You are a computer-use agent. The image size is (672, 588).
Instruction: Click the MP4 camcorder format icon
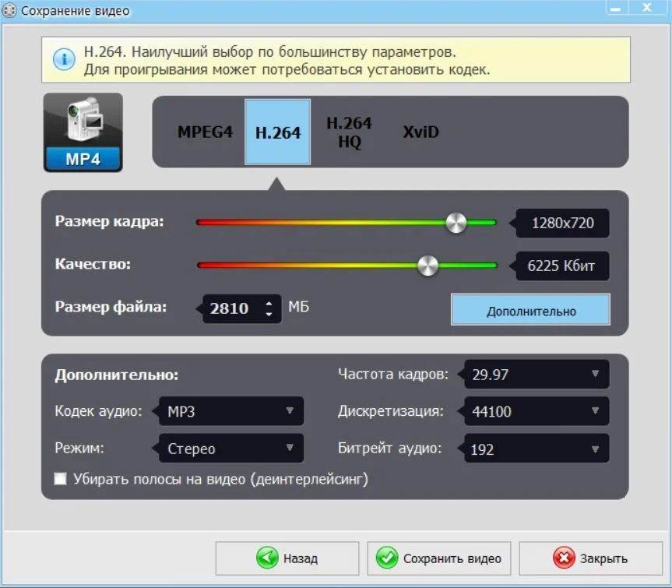point(83,132)
